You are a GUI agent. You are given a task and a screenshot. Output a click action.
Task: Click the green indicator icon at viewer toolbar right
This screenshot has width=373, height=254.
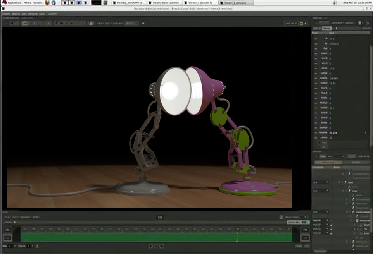coord(301,23)
